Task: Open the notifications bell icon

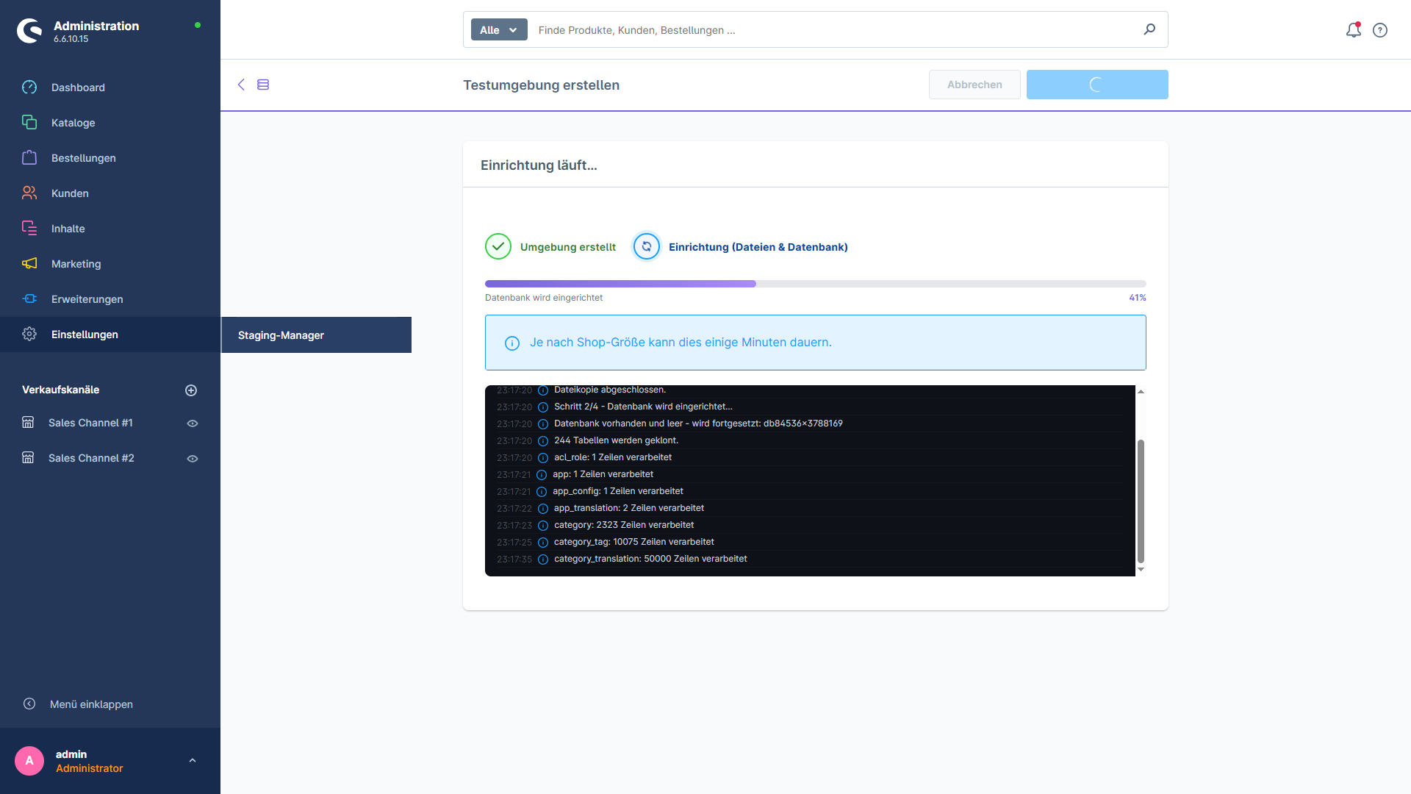Action: 1353,30
